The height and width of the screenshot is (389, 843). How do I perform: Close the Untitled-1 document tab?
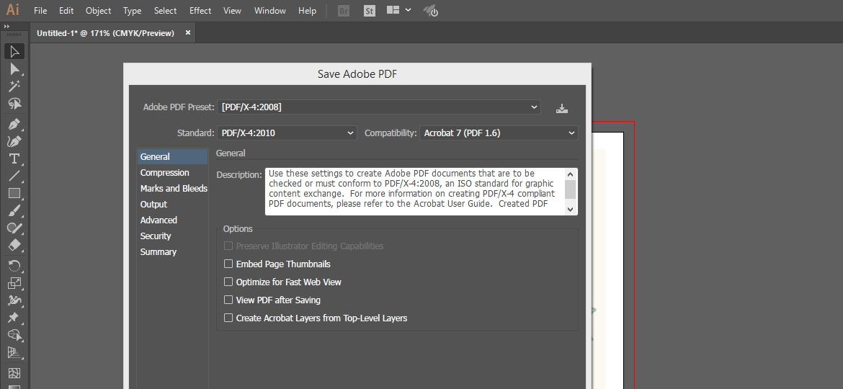(x=188, y=32)
